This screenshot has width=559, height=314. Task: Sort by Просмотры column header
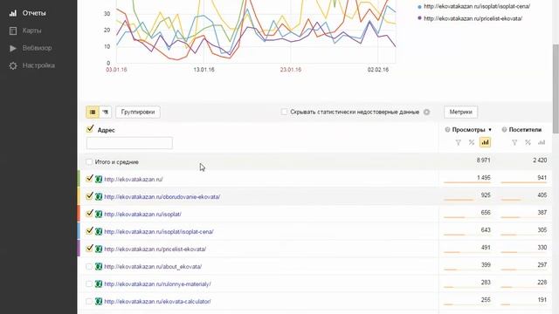click(468, 130)
